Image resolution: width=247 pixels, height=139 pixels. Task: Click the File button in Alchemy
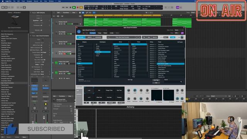(144, 37)
